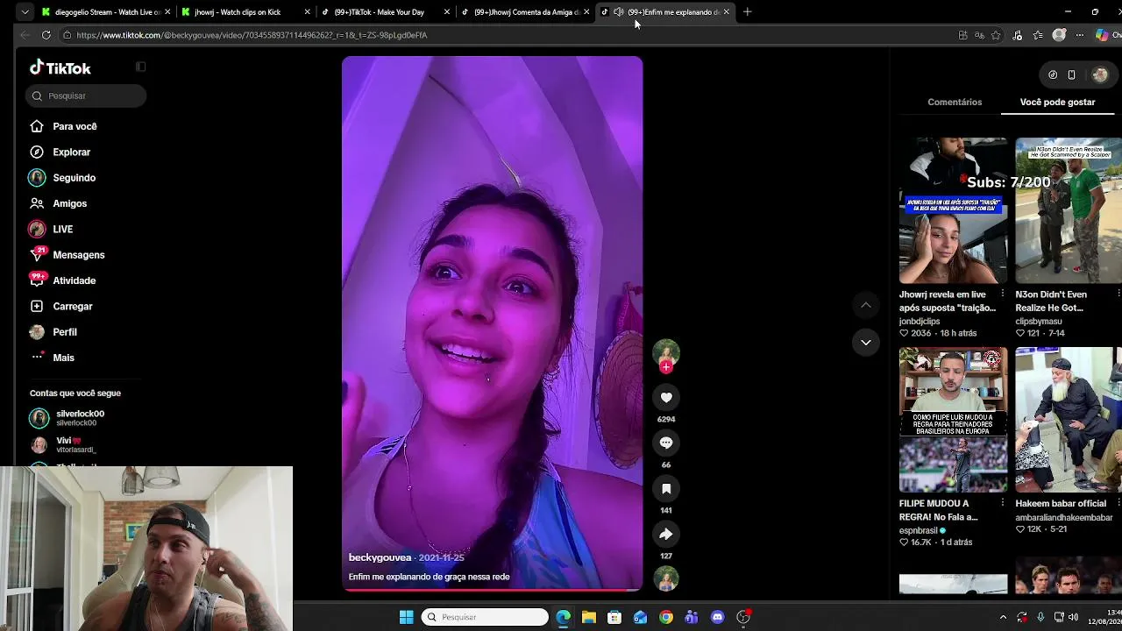This screenshot has width=1122, height=631.
Task: Open the spinning sound disc for this video
Action: [x=666, y=579]
